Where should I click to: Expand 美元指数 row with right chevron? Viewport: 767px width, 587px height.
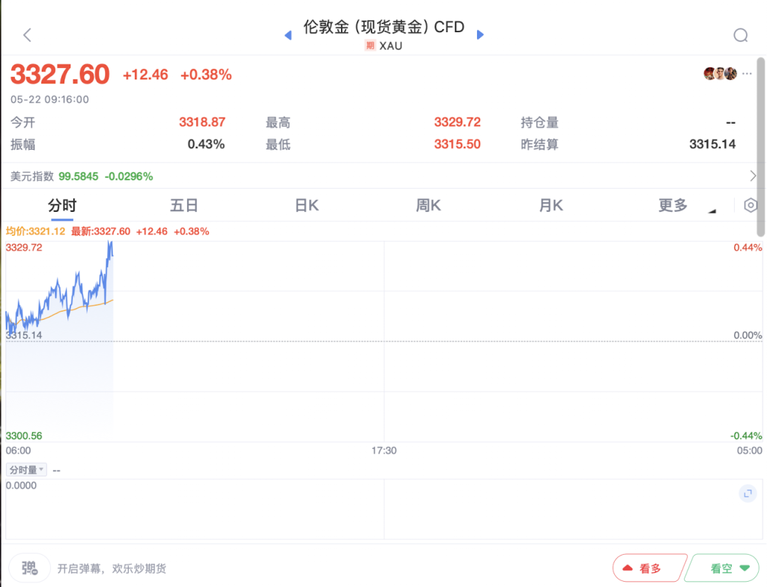(753, 176)
